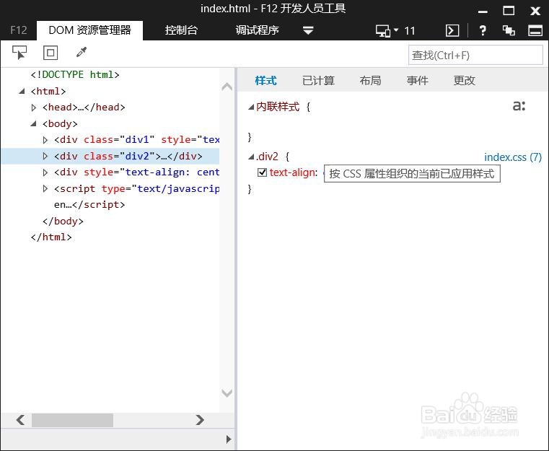Switch to 更改 pane tab
Image resolution: width=549 pixels, height=451 pixels.
pyautogui.click(x=465, y=81)
